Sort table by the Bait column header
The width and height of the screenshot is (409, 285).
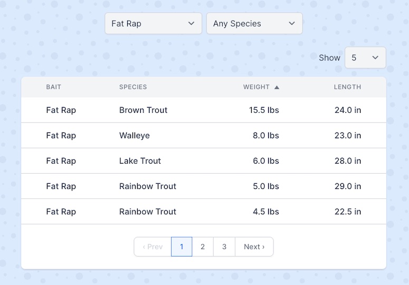[53, 87]
